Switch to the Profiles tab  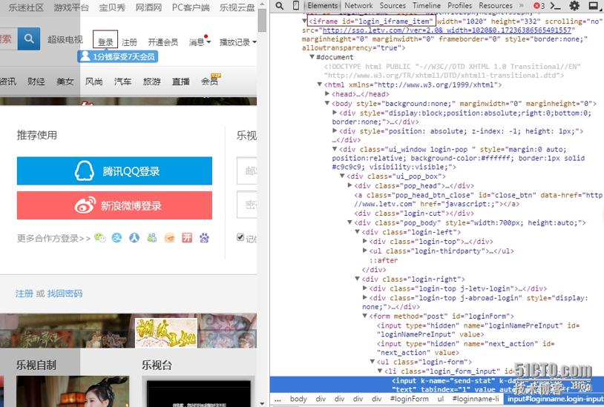tap(459, 6)
